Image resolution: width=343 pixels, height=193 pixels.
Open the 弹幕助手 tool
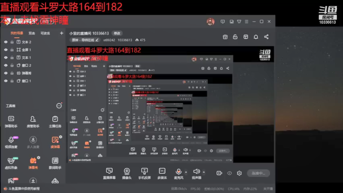click(11, 122)
